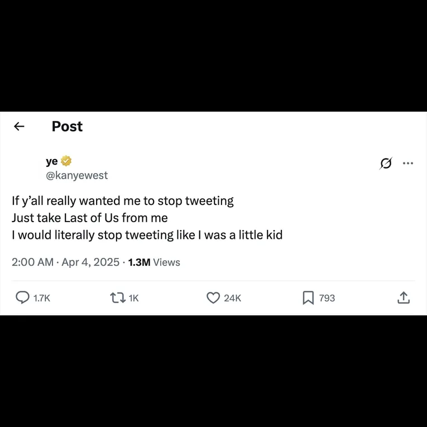
Task: Click the reply speech bubble icon
Action: tap(22, 298)
